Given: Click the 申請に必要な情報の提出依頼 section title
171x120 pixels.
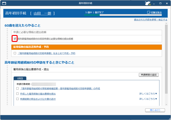Looking at the screenshot, I should [x=30, y=32].
